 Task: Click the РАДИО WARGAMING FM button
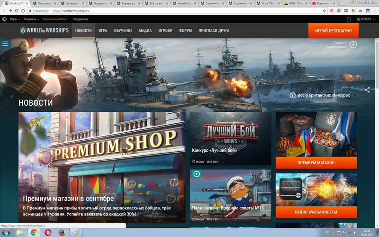coord(316,212)
